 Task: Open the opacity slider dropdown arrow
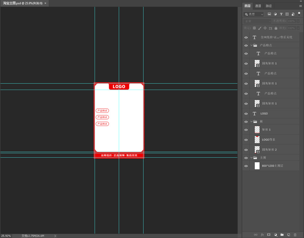[298, 21]
